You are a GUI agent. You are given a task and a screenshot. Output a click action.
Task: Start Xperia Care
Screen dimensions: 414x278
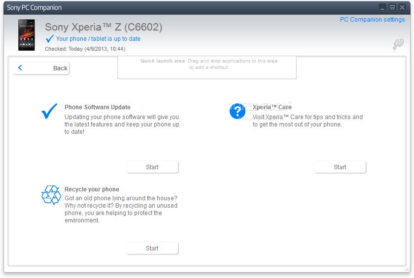click(x=340, y=167)
